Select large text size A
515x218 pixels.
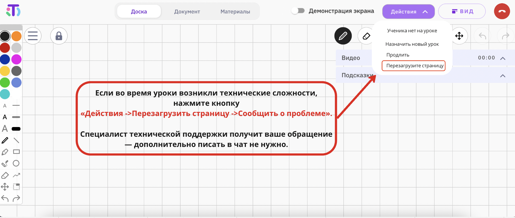tap(5, 128)
